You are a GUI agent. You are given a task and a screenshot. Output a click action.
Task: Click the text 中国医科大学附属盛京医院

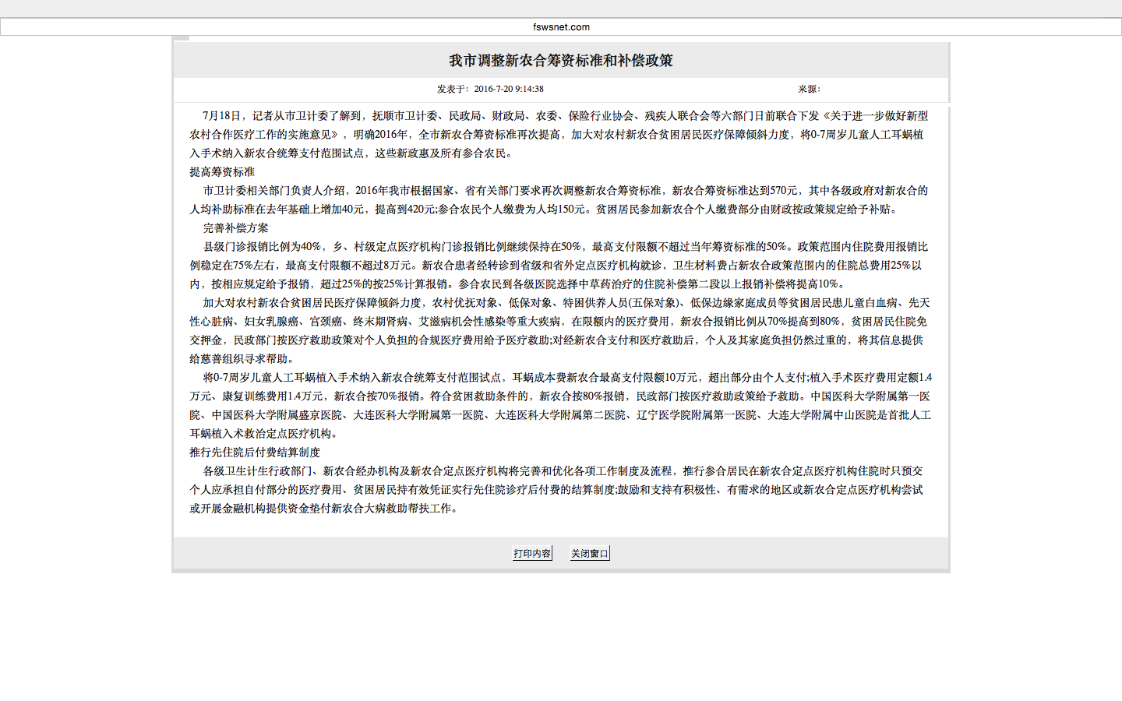click(x=277, y=415)
